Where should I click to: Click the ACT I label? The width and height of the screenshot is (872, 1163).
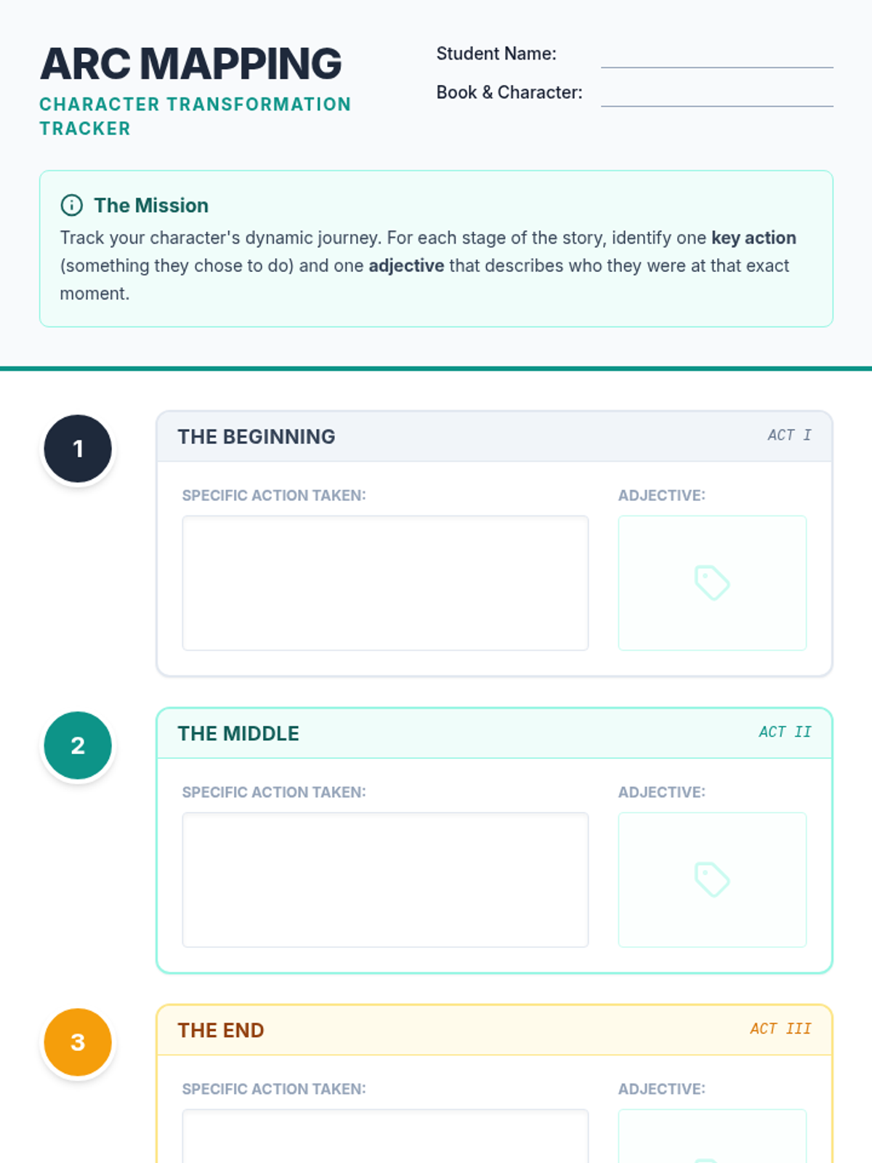(x=789, y=435)
